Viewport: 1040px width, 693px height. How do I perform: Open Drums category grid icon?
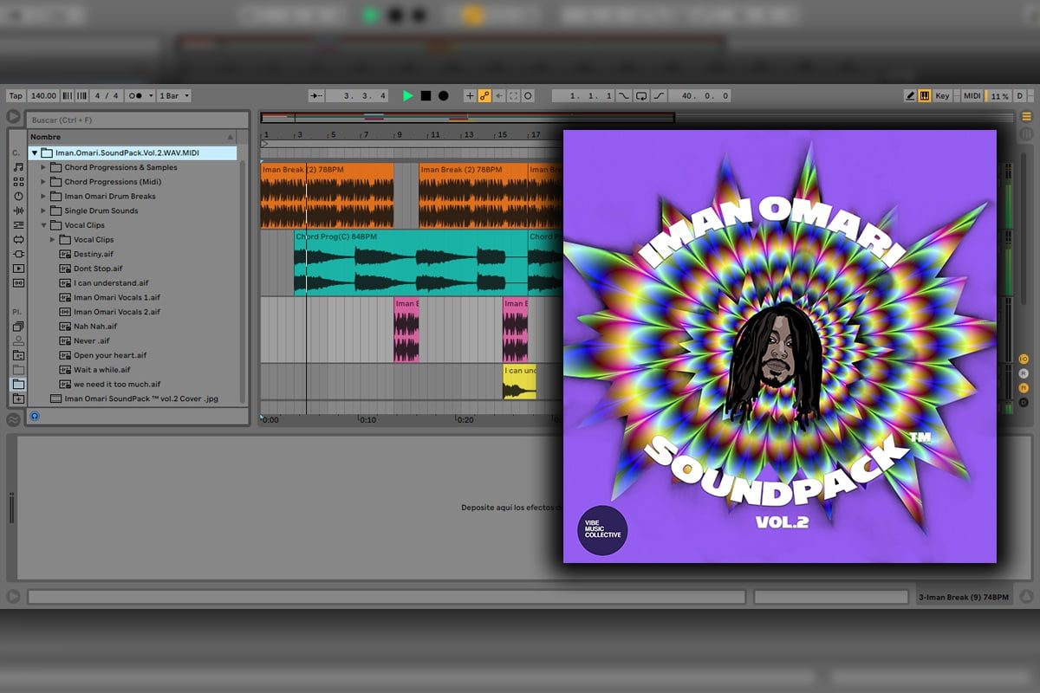point(18,182)
